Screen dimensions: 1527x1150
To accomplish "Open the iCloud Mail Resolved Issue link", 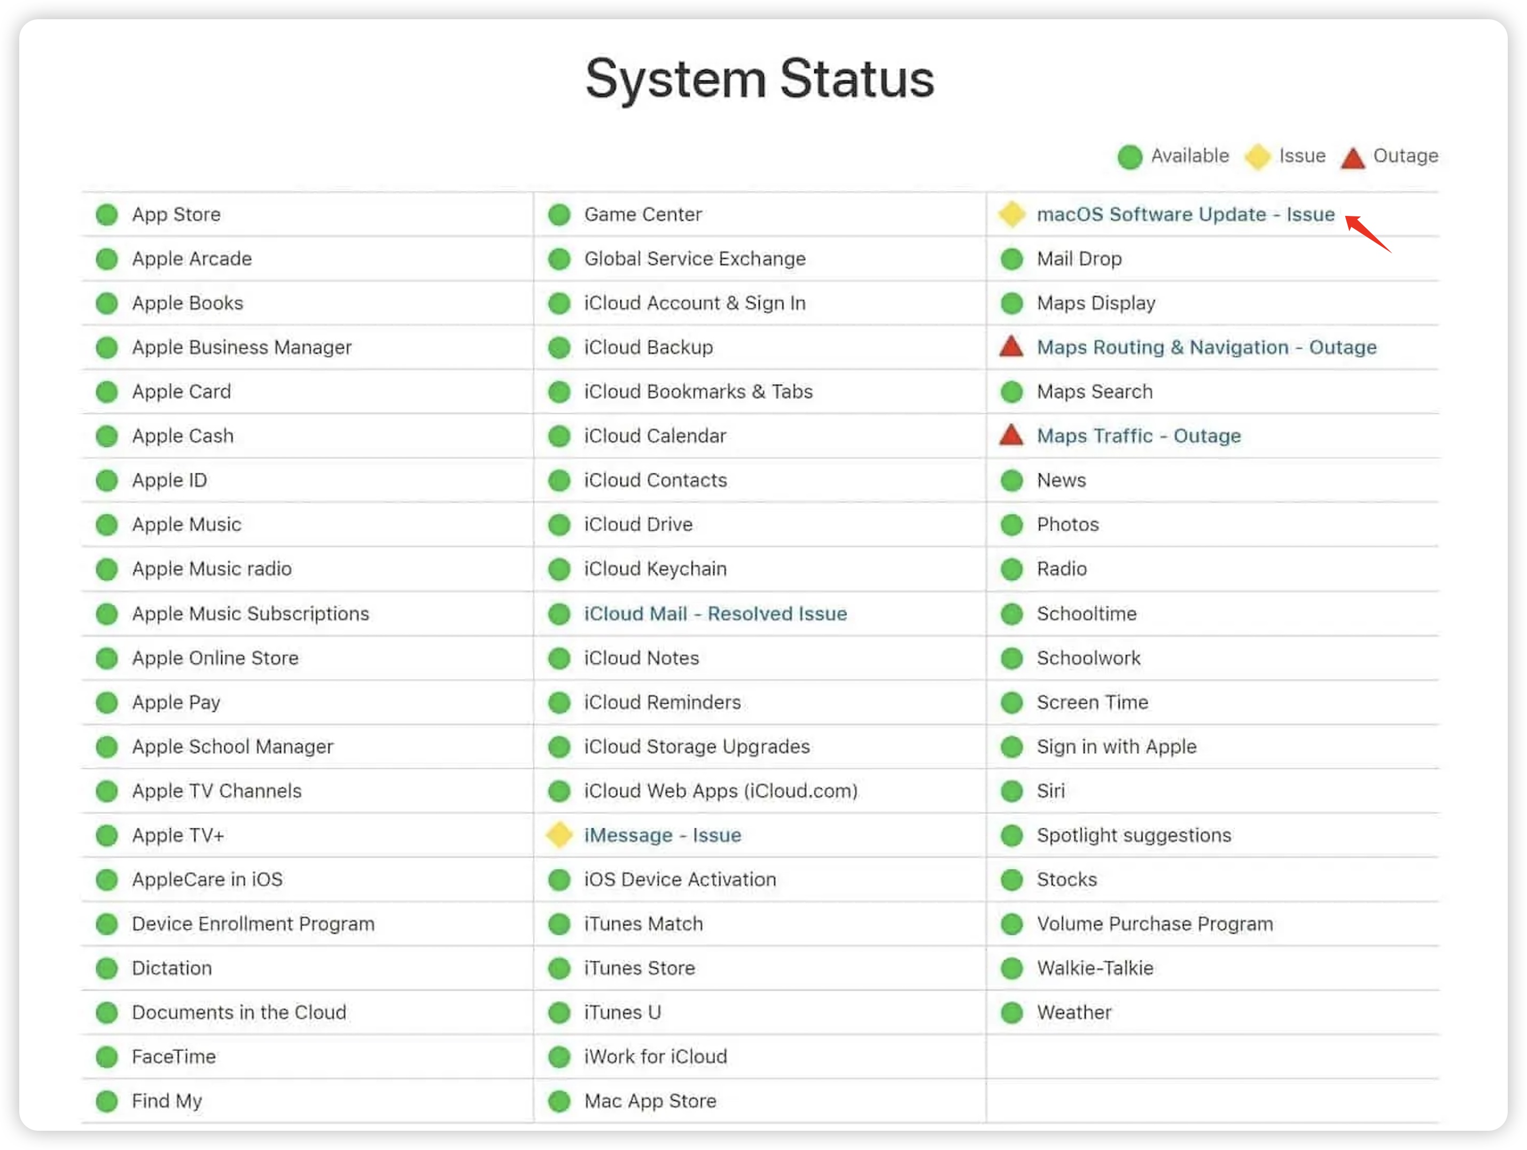I will [x=715, y=613].
